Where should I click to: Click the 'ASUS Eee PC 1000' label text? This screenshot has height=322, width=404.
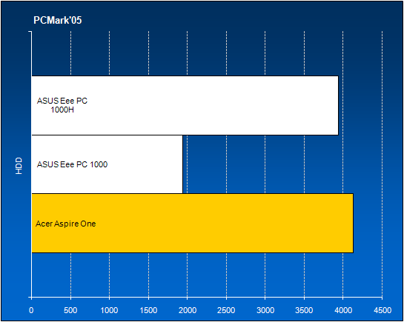coord(72,164)
